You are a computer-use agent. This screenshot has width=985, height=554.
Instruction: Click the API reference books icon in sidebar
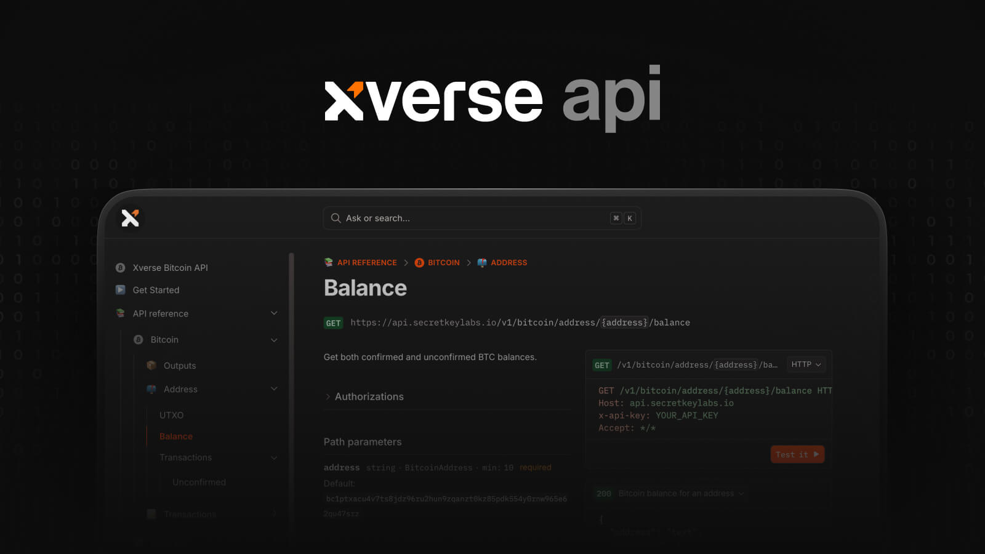pyautogui.click(x=121, y=313)
